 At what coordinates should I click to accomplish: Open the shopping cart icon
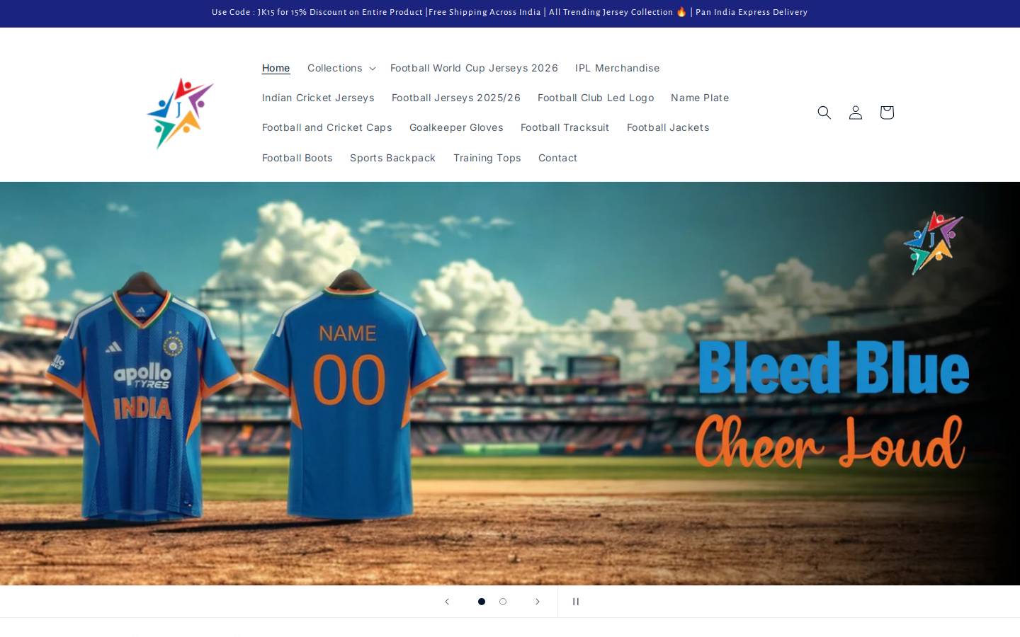886,113
